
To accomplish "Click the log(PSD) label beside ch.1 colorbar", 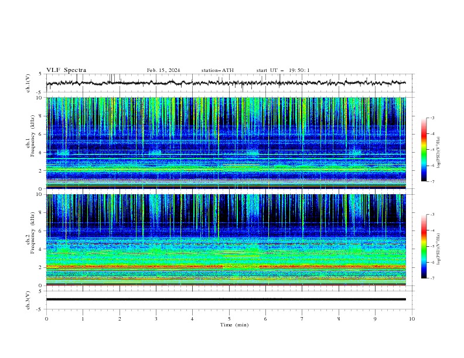I will pyautogui.click(x=439, y=153).
